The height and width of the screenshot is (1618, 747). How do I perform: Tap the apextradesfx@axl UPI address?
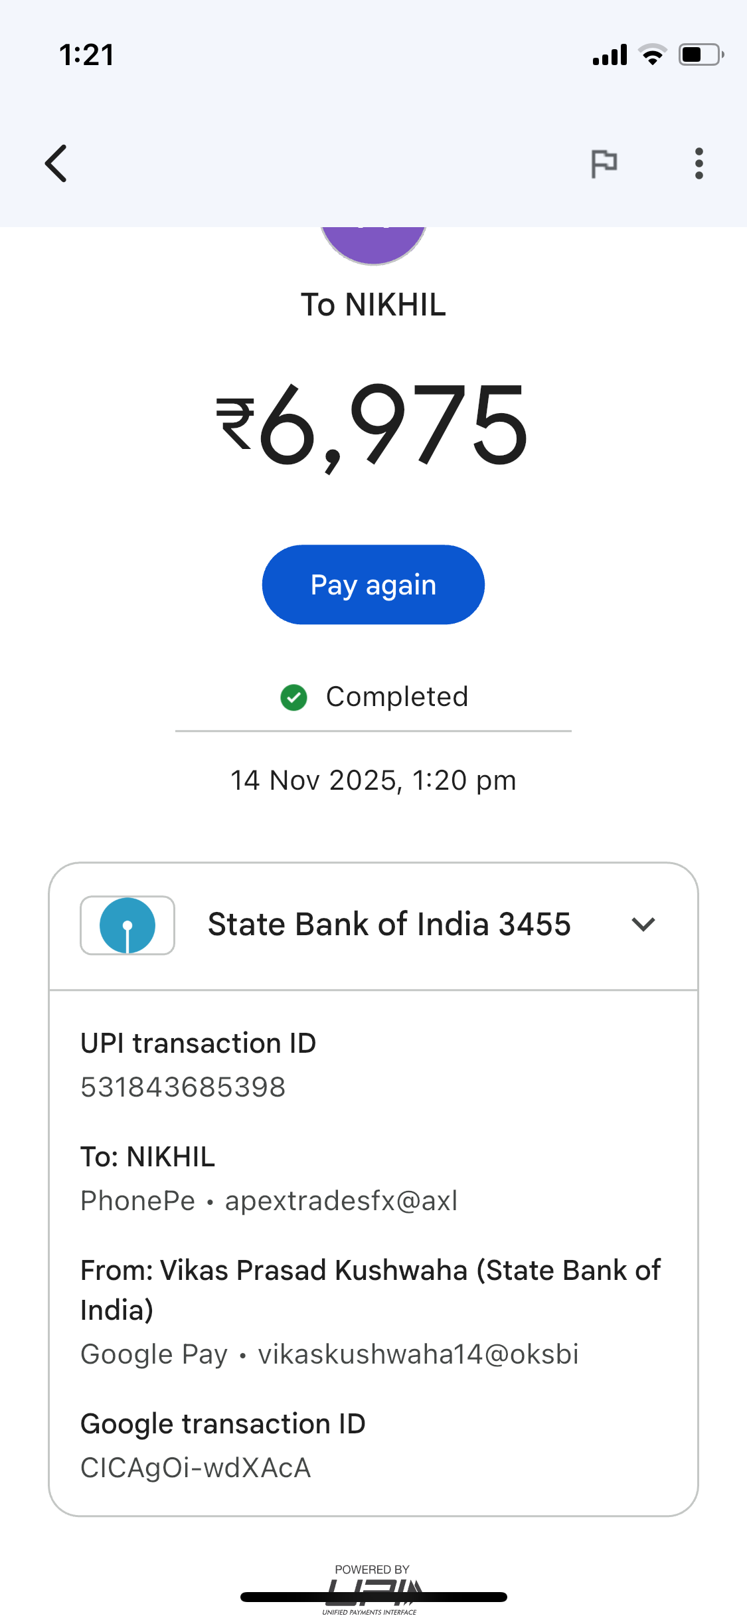tap(341, 1201)
